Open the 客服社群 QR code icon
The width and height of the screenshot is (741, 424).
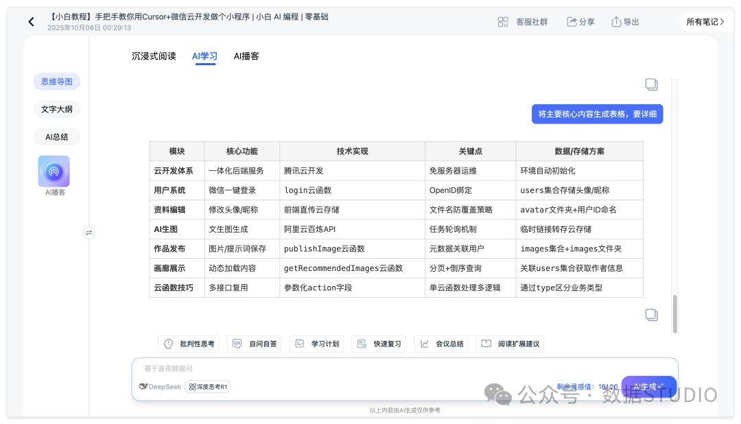click(503, 22)
